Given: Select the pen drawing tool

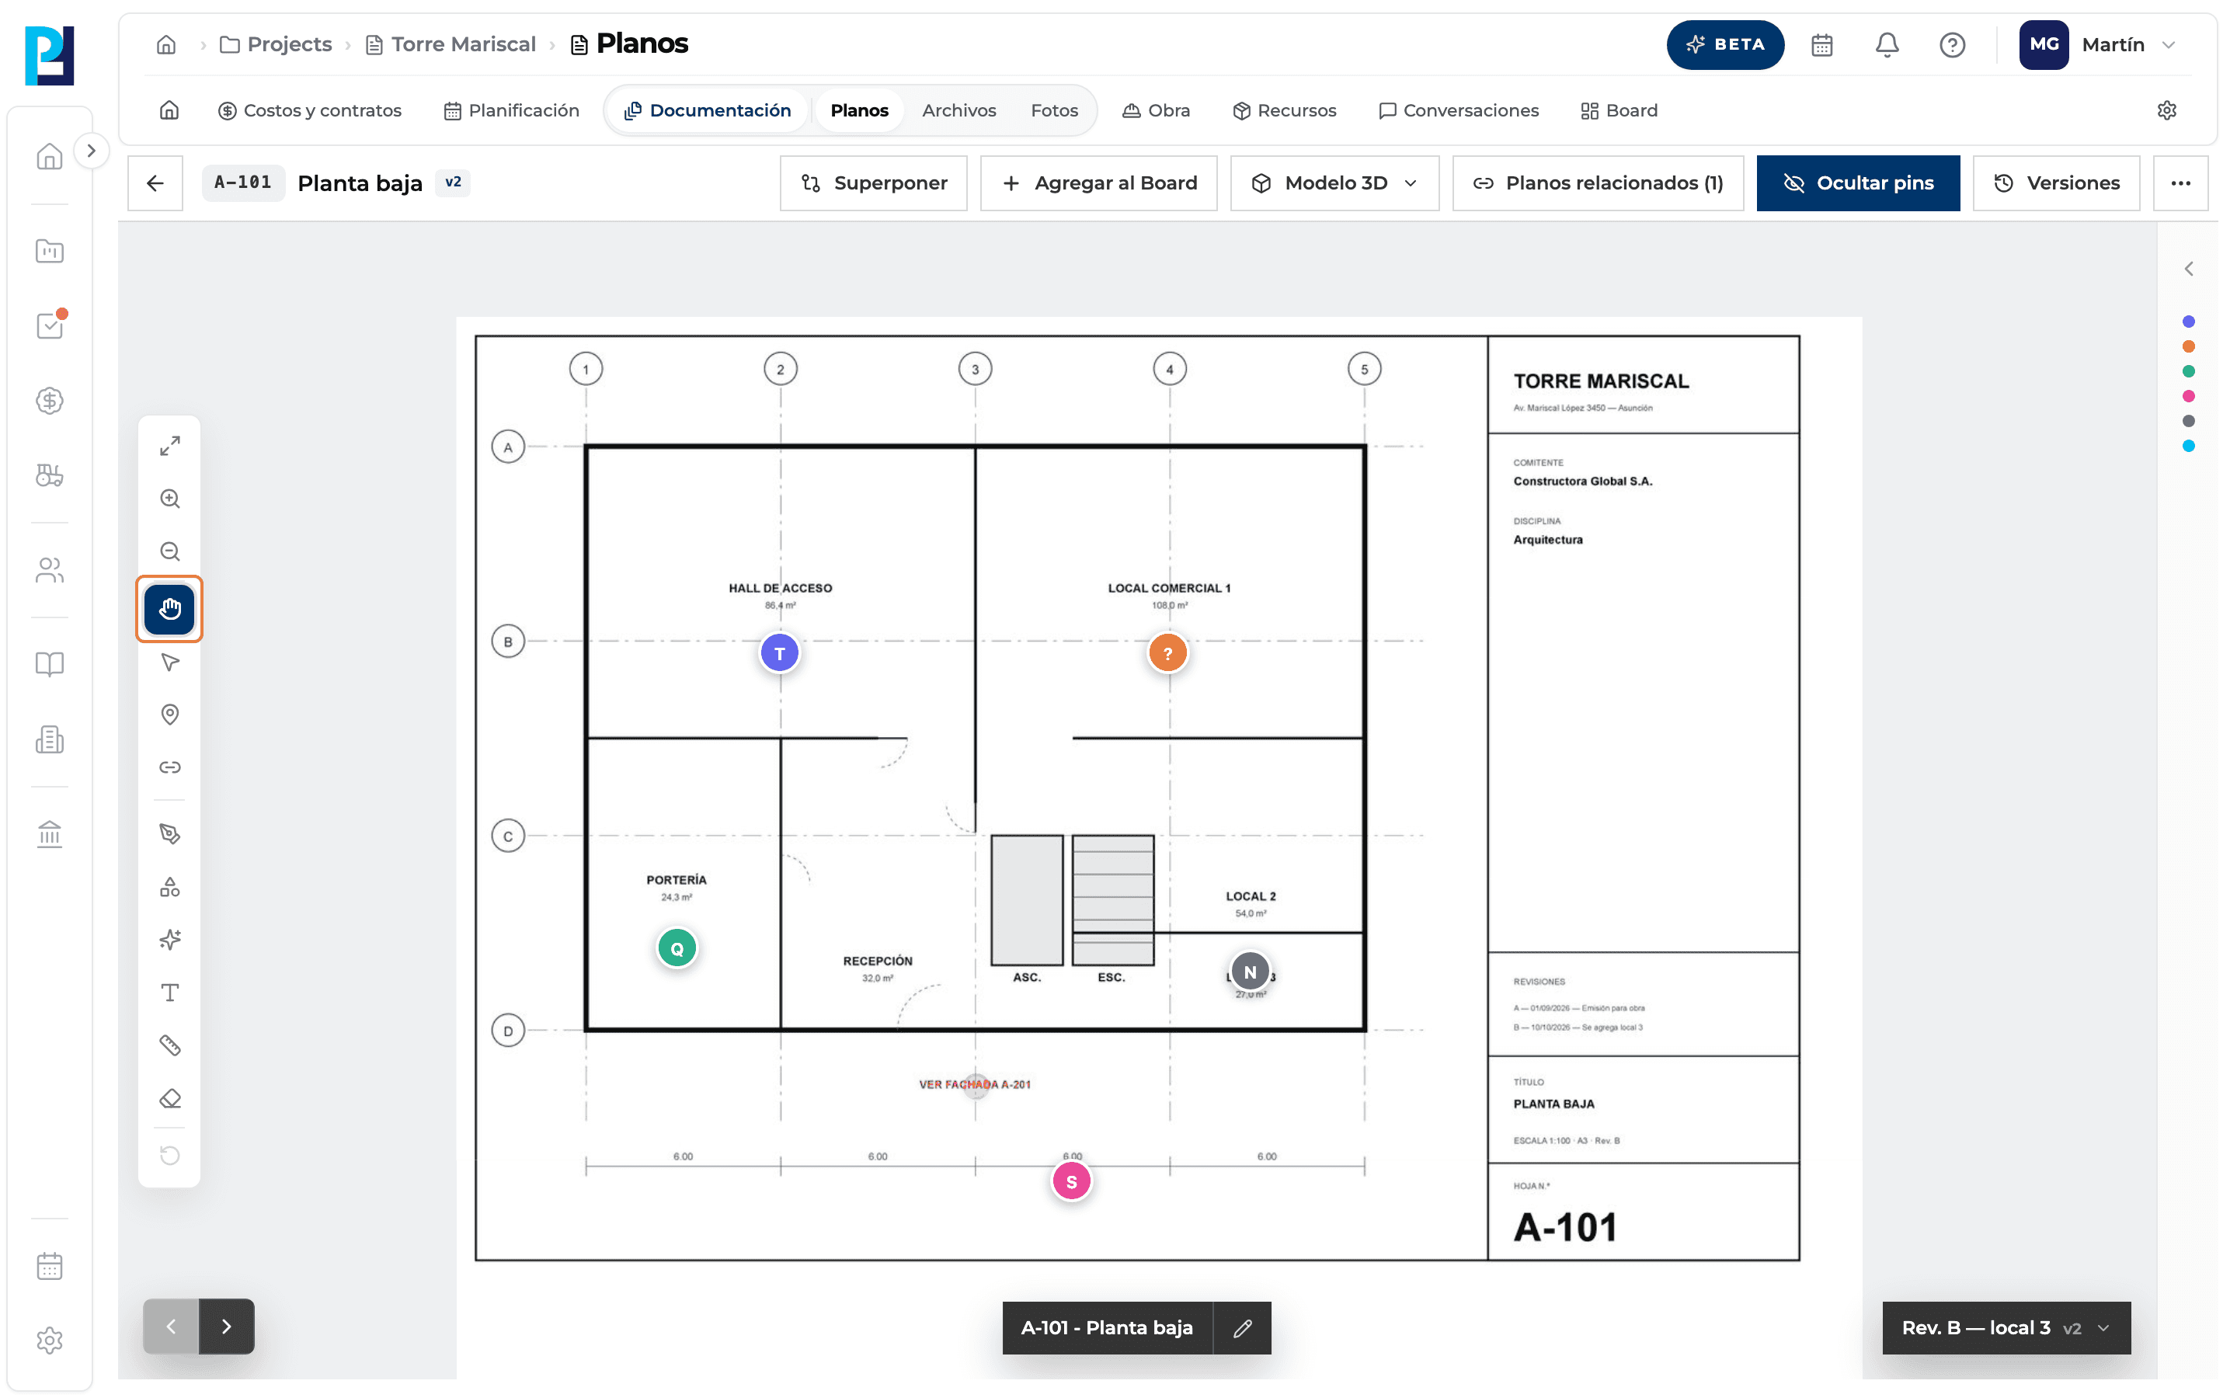Looking at the screenshot, I should (170, 833).
